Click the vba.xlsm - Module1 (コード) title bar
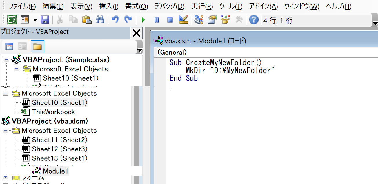 click(264, 41)
